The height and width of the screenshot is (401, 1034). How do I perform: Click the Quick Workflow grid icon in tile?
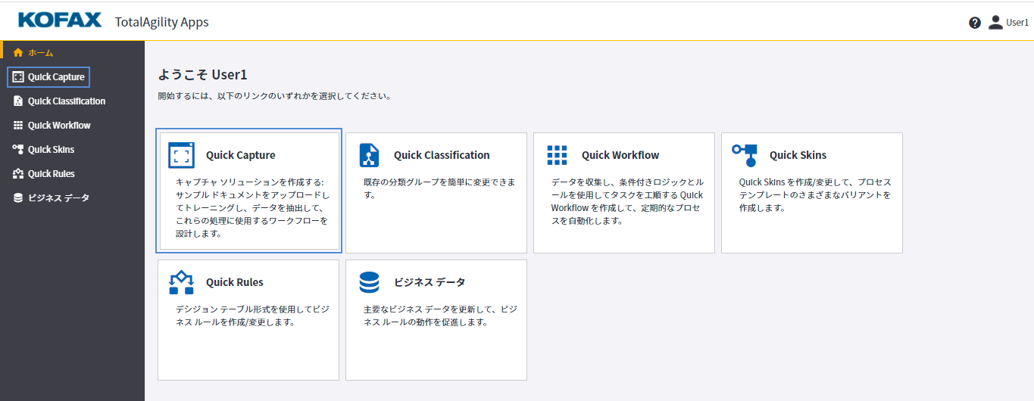(x=557, y=155)
